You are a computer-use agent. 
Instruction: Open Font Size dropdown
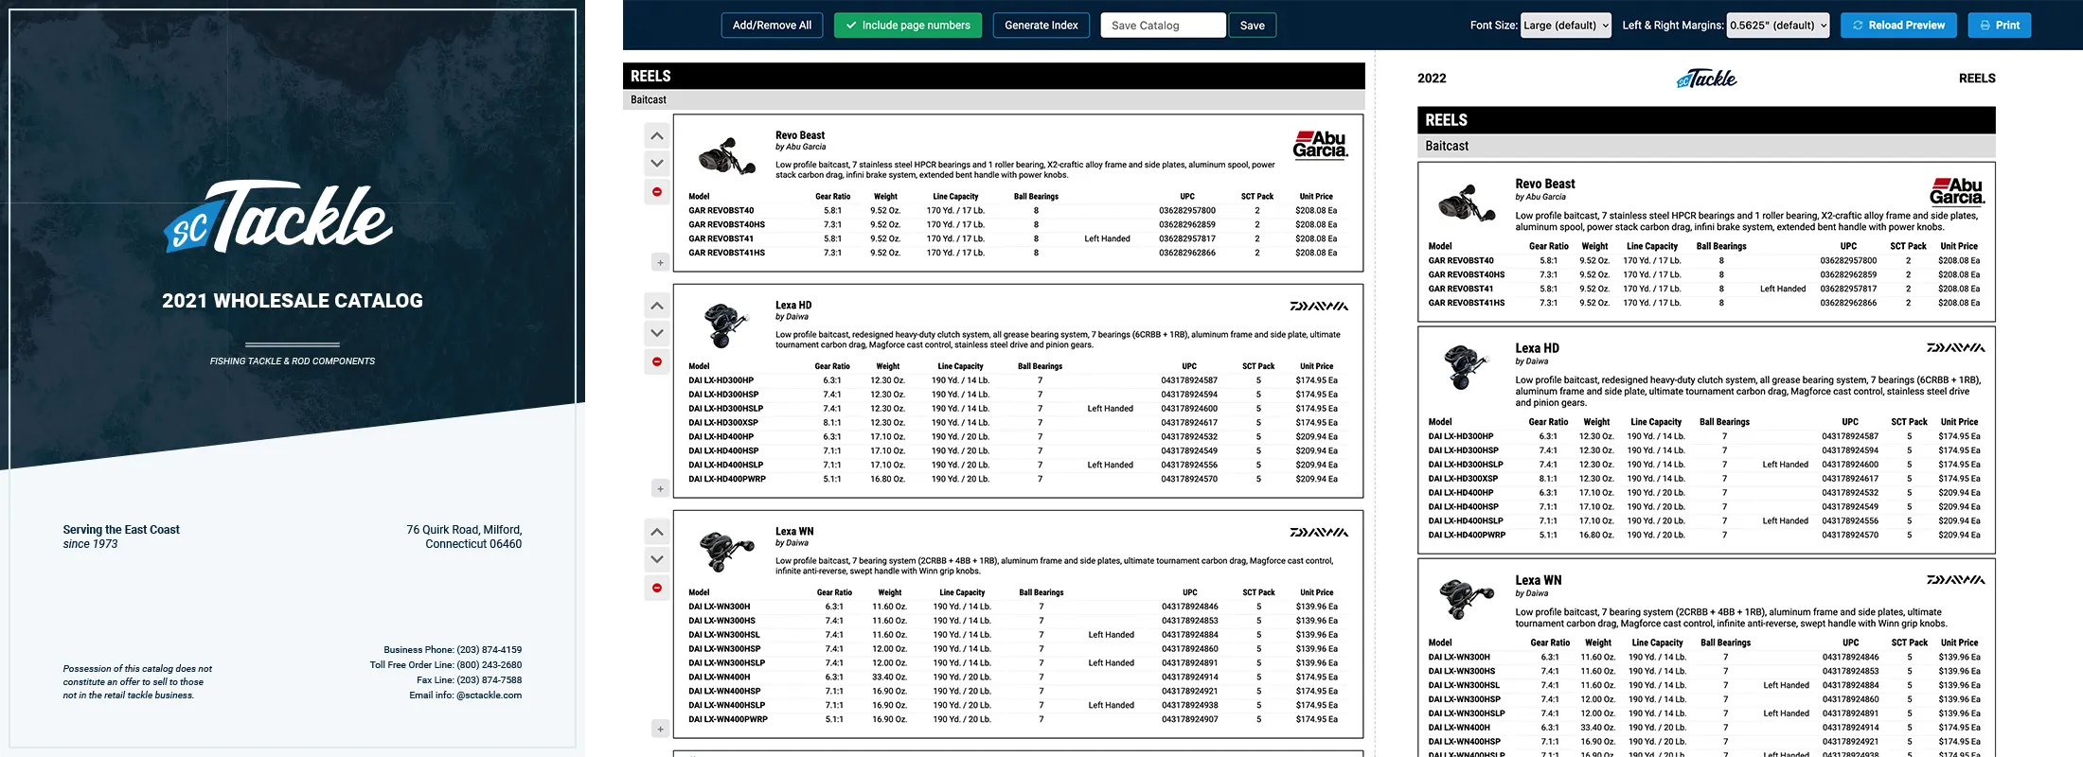(x=1565, y=26)
